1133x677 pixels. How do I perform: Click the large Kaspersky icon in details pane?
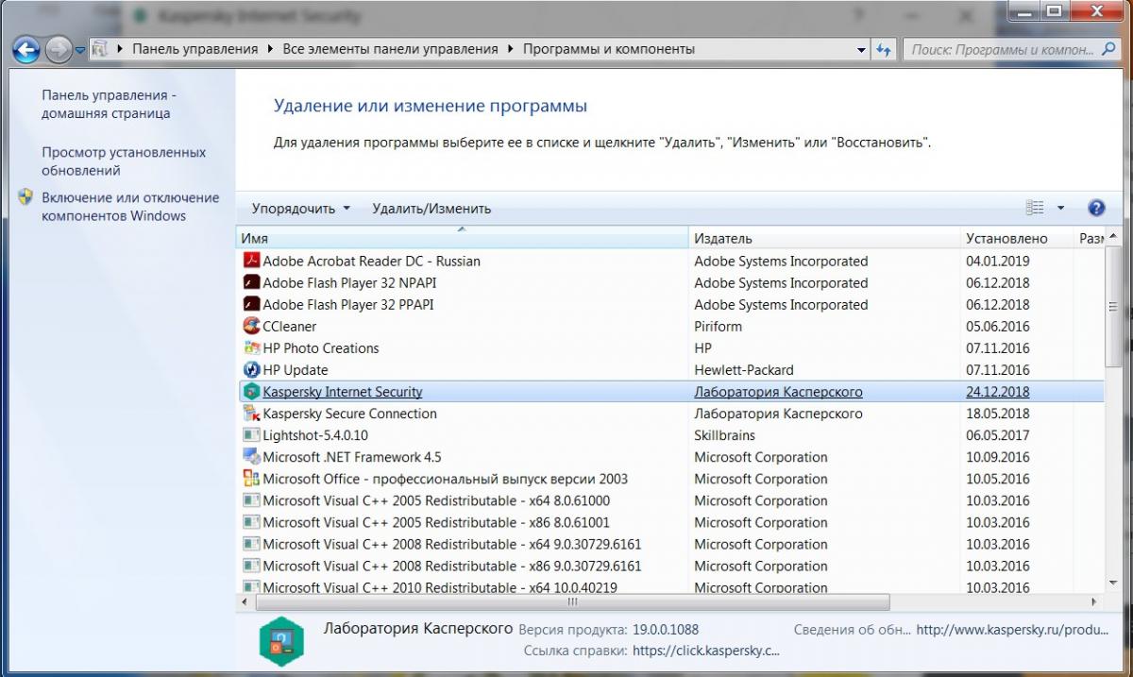tap(280, 641)
